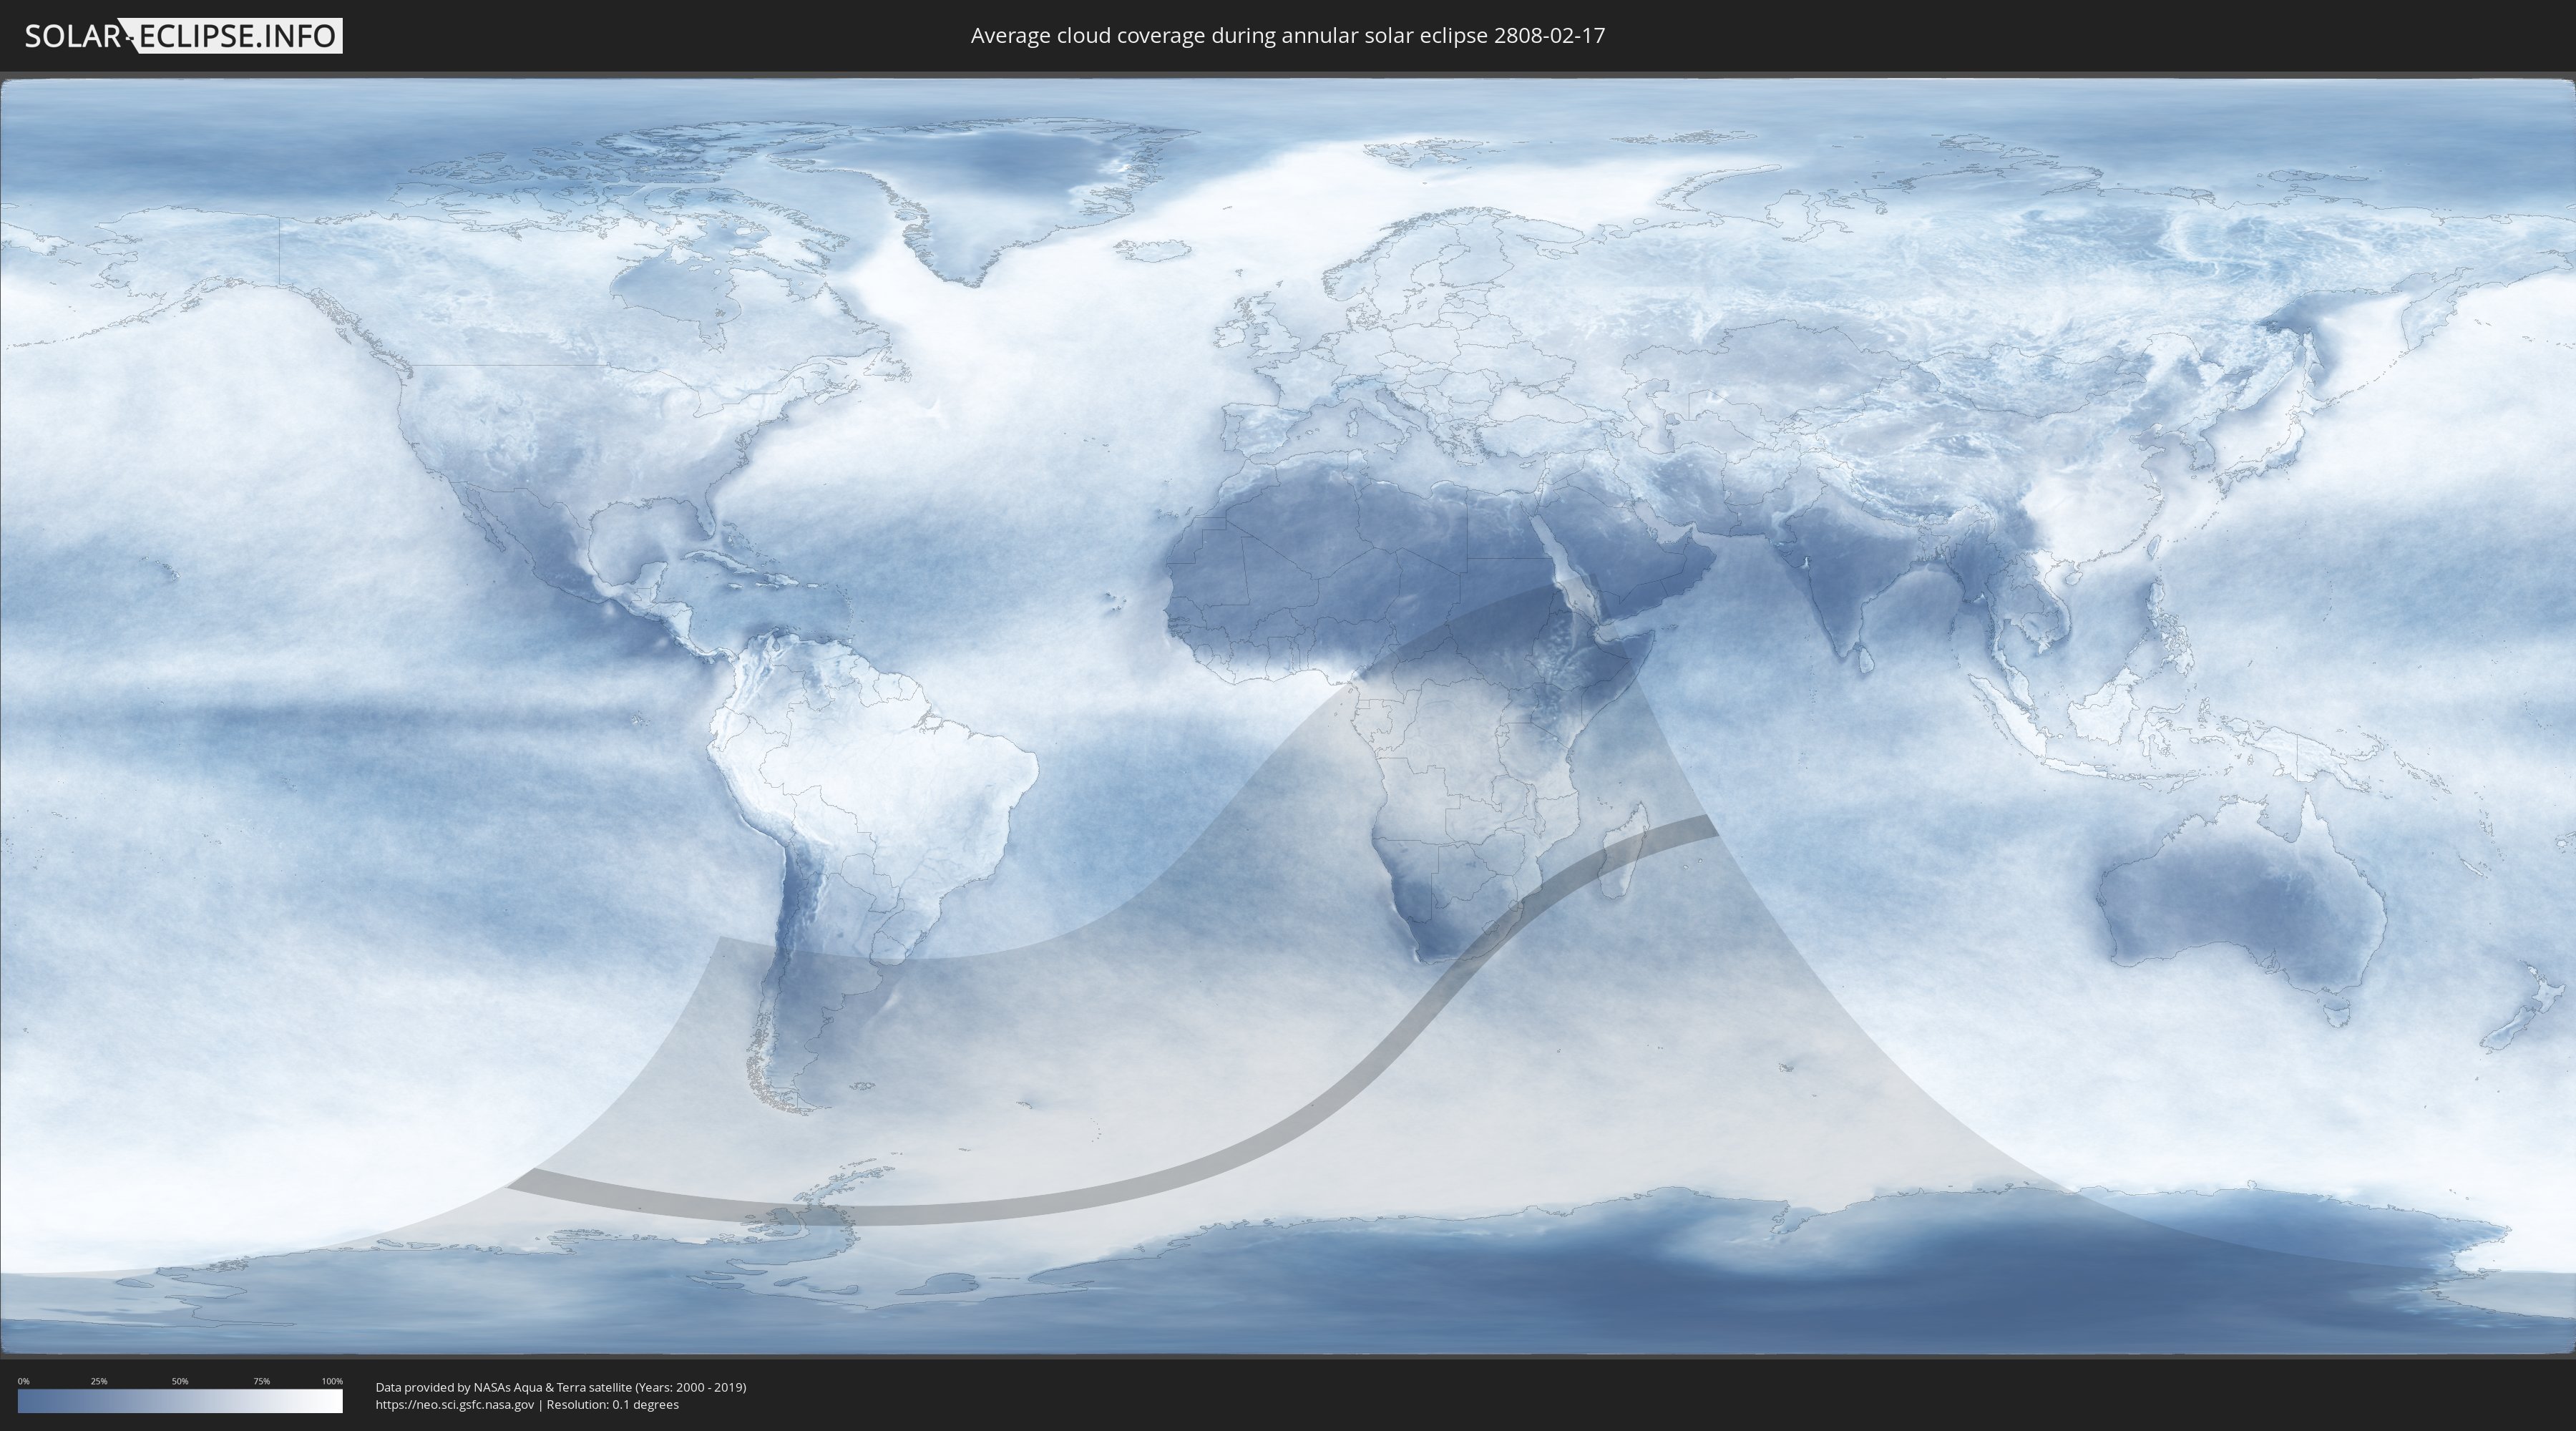Click the NASA Aqua & Terra data credit line

click(560, 1387)
